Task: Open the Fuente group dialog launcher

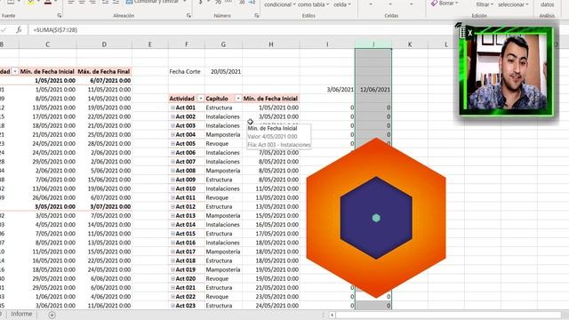Action: pos(60,16)
